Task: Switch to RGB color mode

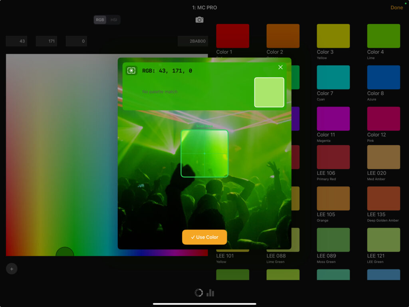Action: (100, 20)
